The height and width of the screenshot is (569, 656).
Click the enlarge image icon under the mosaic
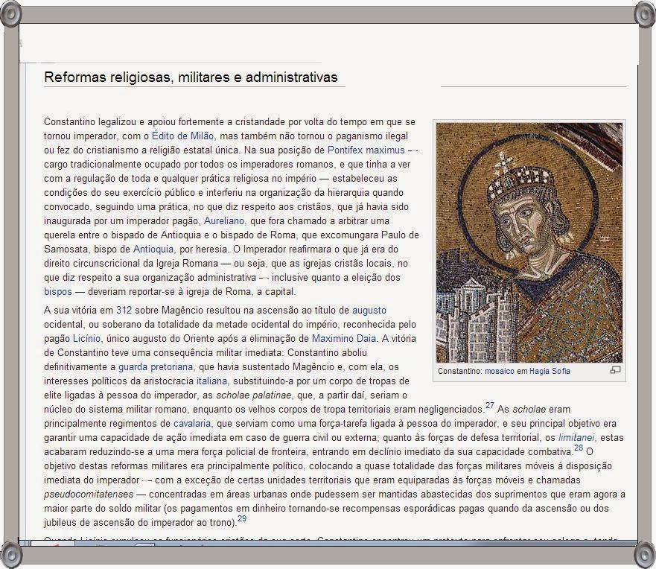click(x=615, y=370)
